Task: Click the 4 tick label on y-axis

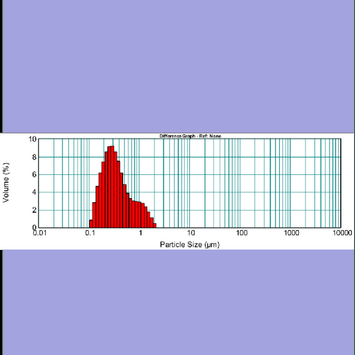Action: 34,192
